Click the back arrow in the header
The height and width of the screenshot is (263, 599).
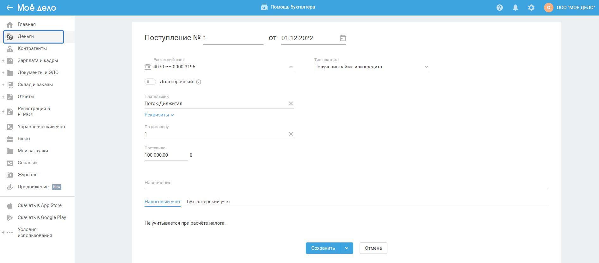click(9, 8)
